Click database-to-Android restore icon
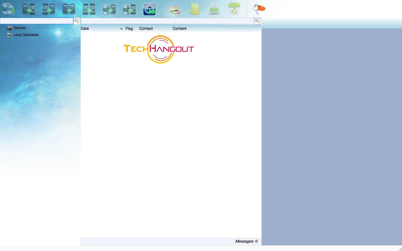 tap(109, 9)
